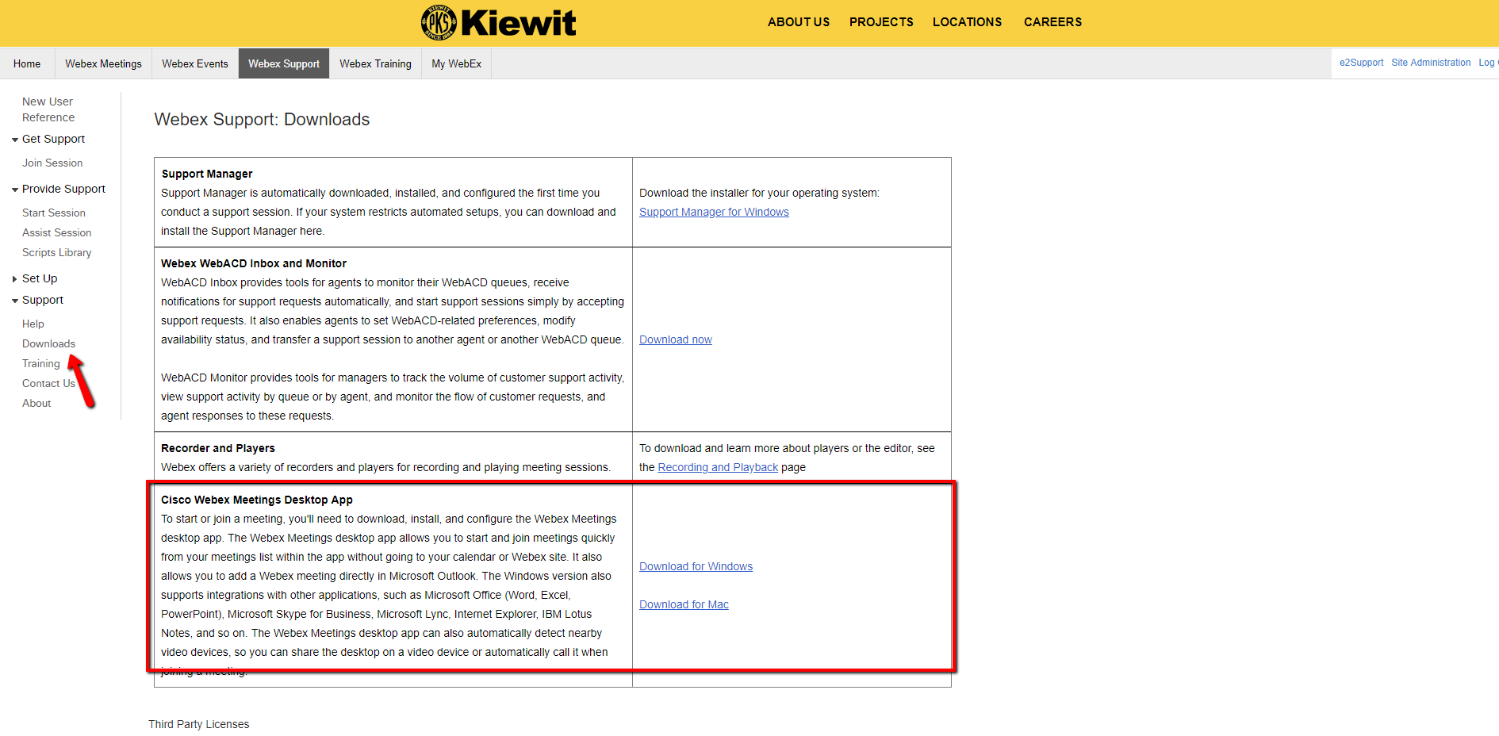
Task: Switch to the Webex Training tab
Action: (375, 63)
